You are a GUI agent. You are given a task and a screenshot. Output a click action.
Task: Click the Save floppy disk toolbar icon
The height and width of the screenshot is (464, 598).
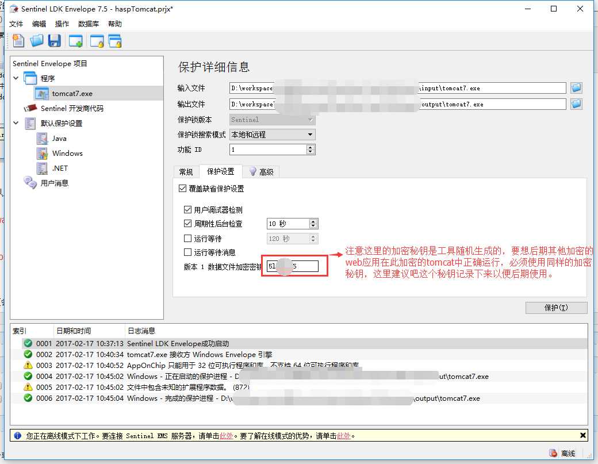pyautogui.click(x=55, y=40)
